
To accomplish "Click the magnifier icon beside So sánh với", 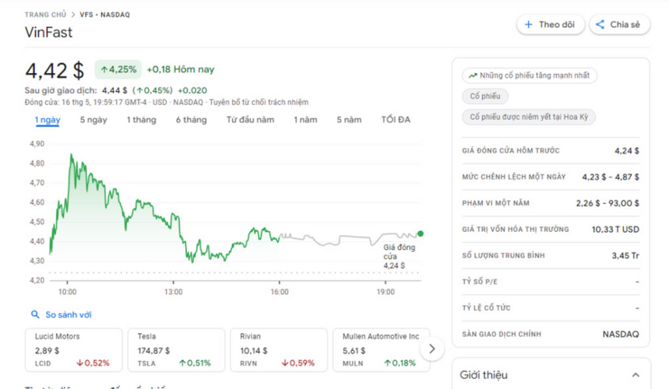I will [35, 314].
